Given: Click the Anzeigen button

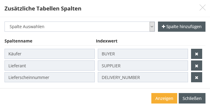Looking at the screenshot, I should (164, 98).
